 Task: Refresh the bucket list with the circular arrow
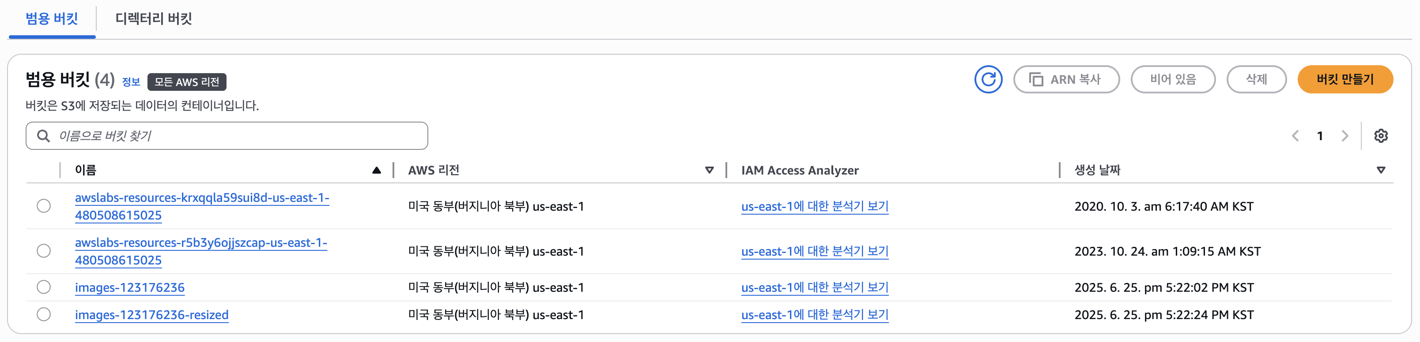click(x=988, y=79)
